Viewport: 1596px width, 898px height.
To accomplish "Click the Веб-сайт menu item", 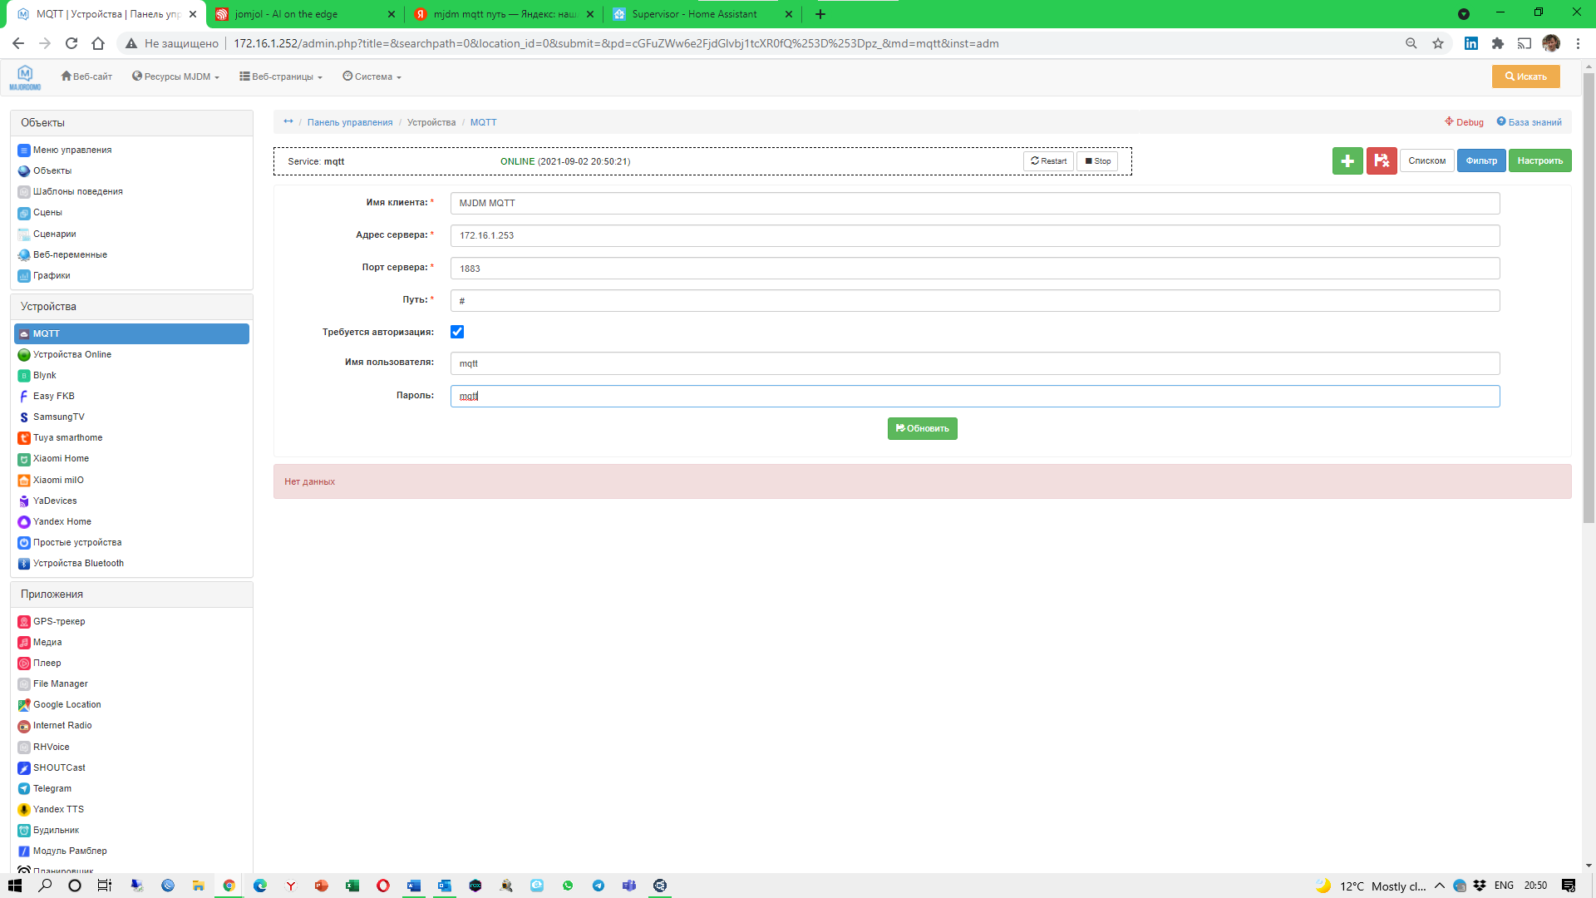I will 86,76.
